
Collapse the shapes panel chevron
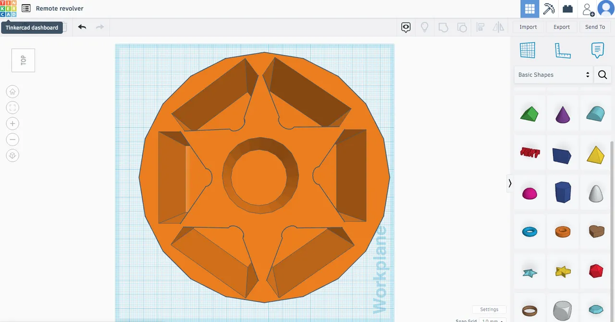(510, 183)
